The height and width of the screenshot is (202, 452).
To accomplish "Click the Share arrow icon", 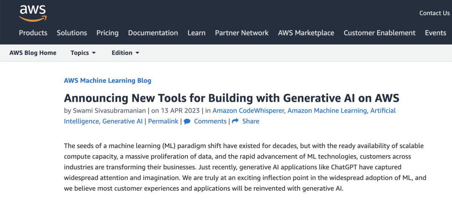I will point(235,121).
